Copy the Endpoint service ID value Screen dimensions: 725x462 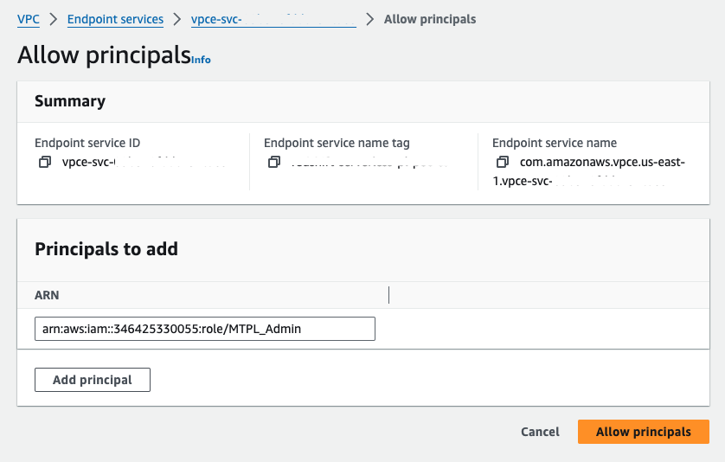(x=45, y=163)
